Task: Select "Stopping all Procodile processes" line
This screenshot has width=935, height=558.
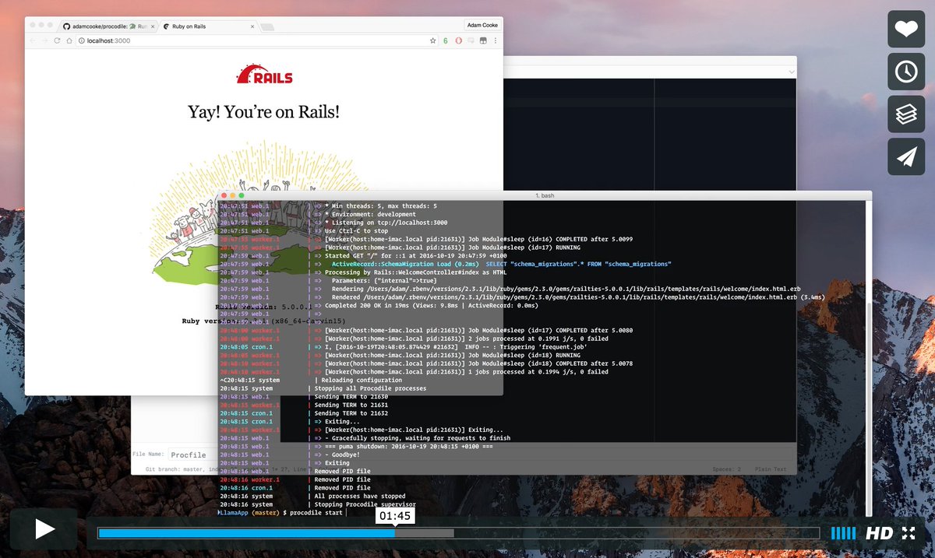Action: click(x=370, y=388)
